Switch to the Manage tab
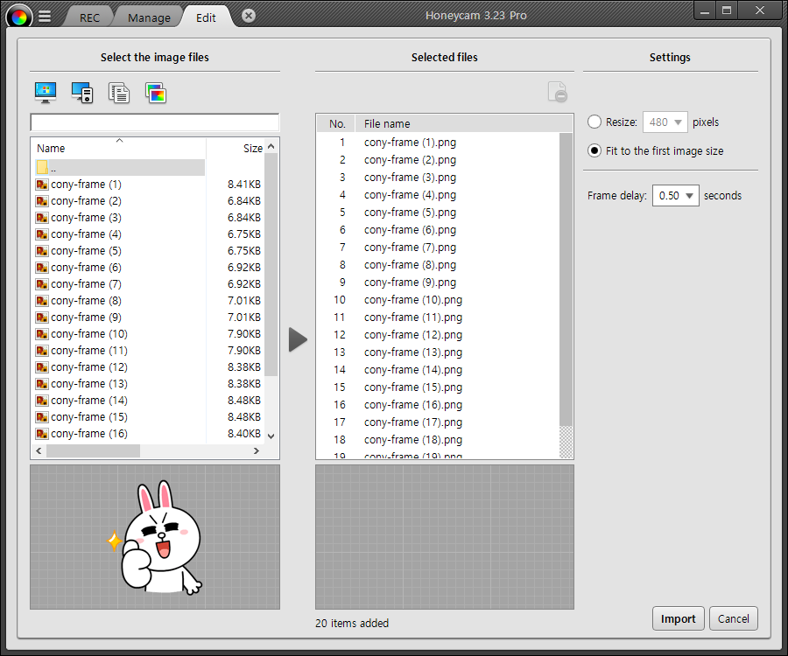The image size is (788, 656). (149, 17)
